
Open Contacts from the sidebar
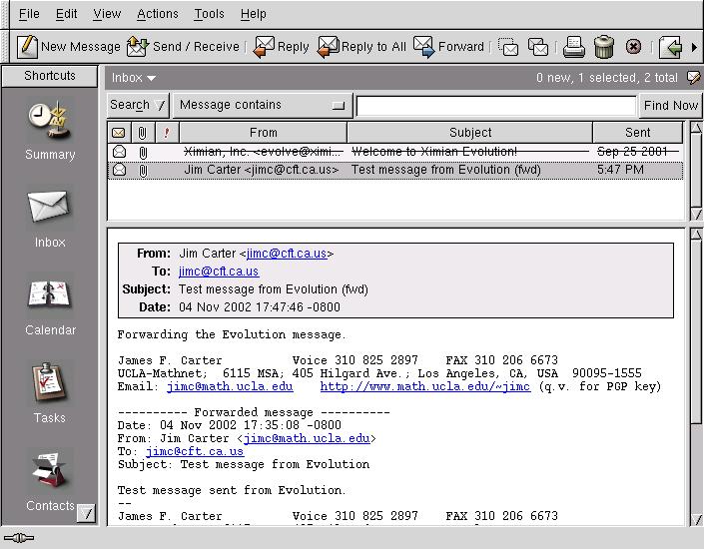pos(50,481)
